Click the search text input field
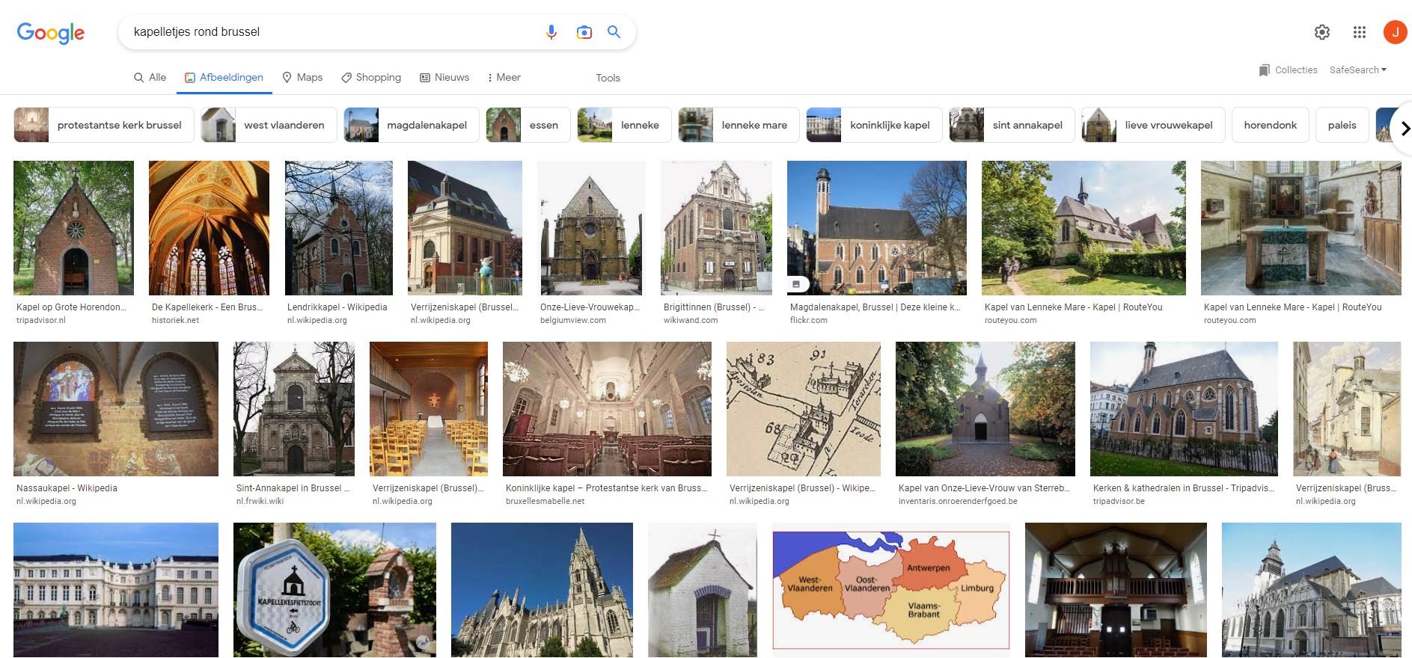Screen dimensions: 1412x658 [329, 32]
